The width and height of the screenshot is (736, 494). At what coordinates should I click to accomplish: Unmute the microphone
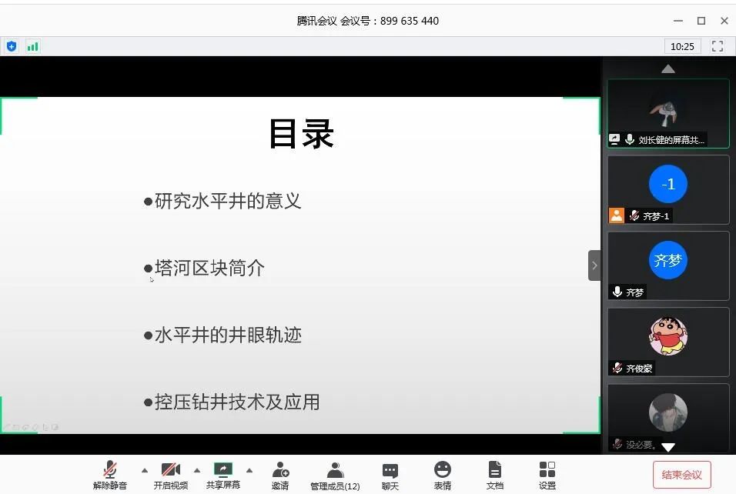(110, 475)
